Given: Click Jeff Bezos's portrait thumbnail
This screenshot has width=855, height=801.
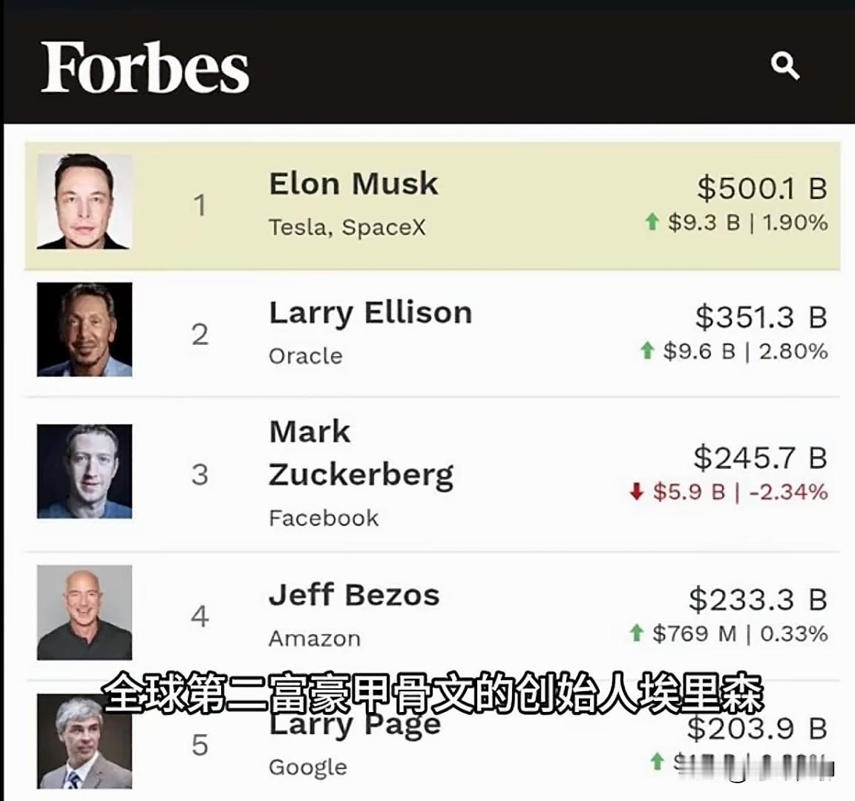Looking at the screenshot, I should [85, 613].
